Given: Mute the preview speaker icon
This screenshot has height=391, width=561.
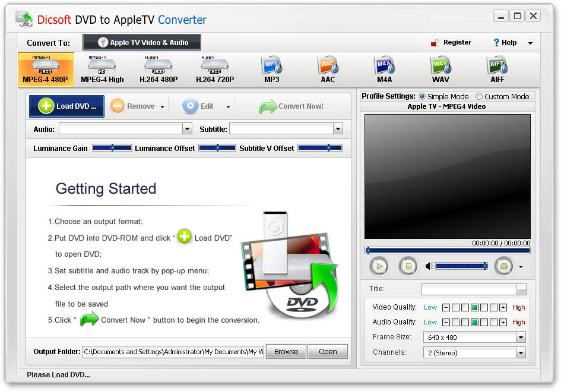Looking at the screenshot, I should point(429,266).
